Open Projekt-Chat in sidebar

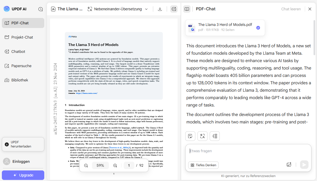coord(23,37)
